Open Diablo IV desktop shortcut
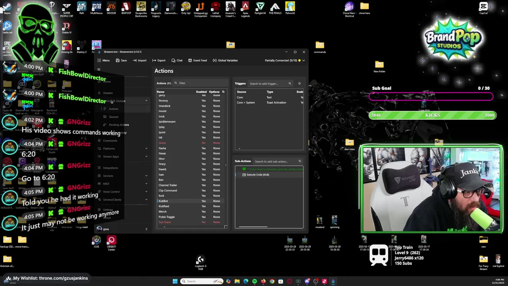 pyautogui.click(x=67, y=28)
